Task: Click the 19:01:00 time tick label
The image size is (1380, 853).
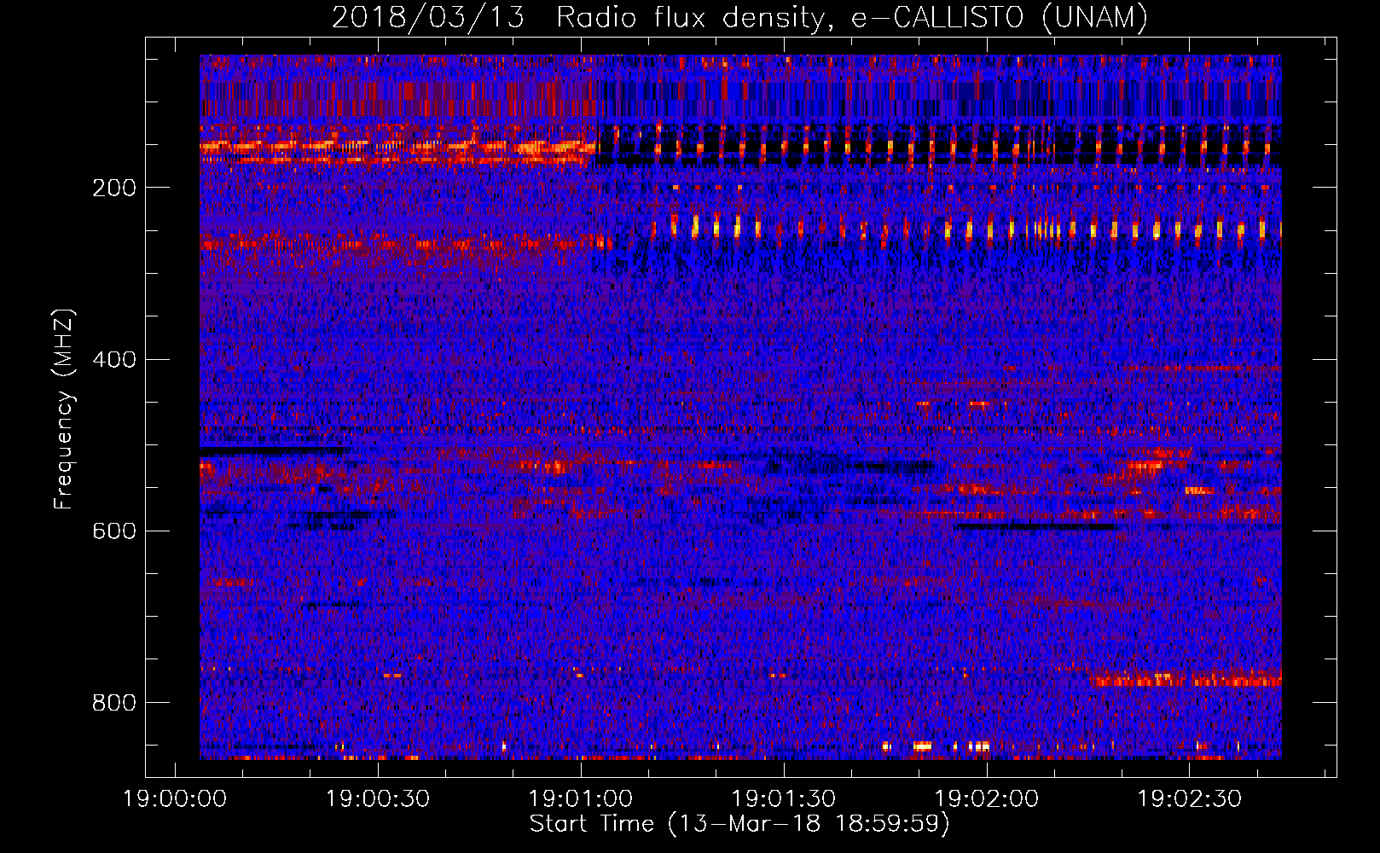Action: (x=581, y=799)
